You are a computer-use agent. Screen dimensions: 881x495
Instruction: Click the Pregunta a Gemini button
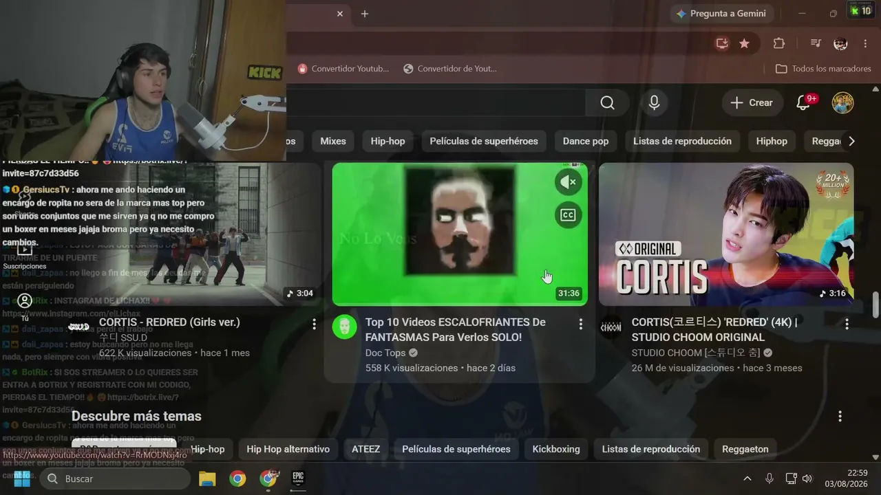pos(721,14)
